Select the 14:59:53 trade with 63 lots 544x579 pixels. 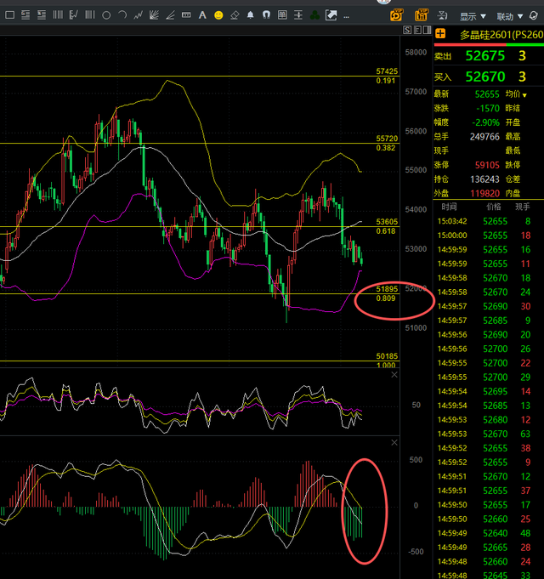coord(488,434)
